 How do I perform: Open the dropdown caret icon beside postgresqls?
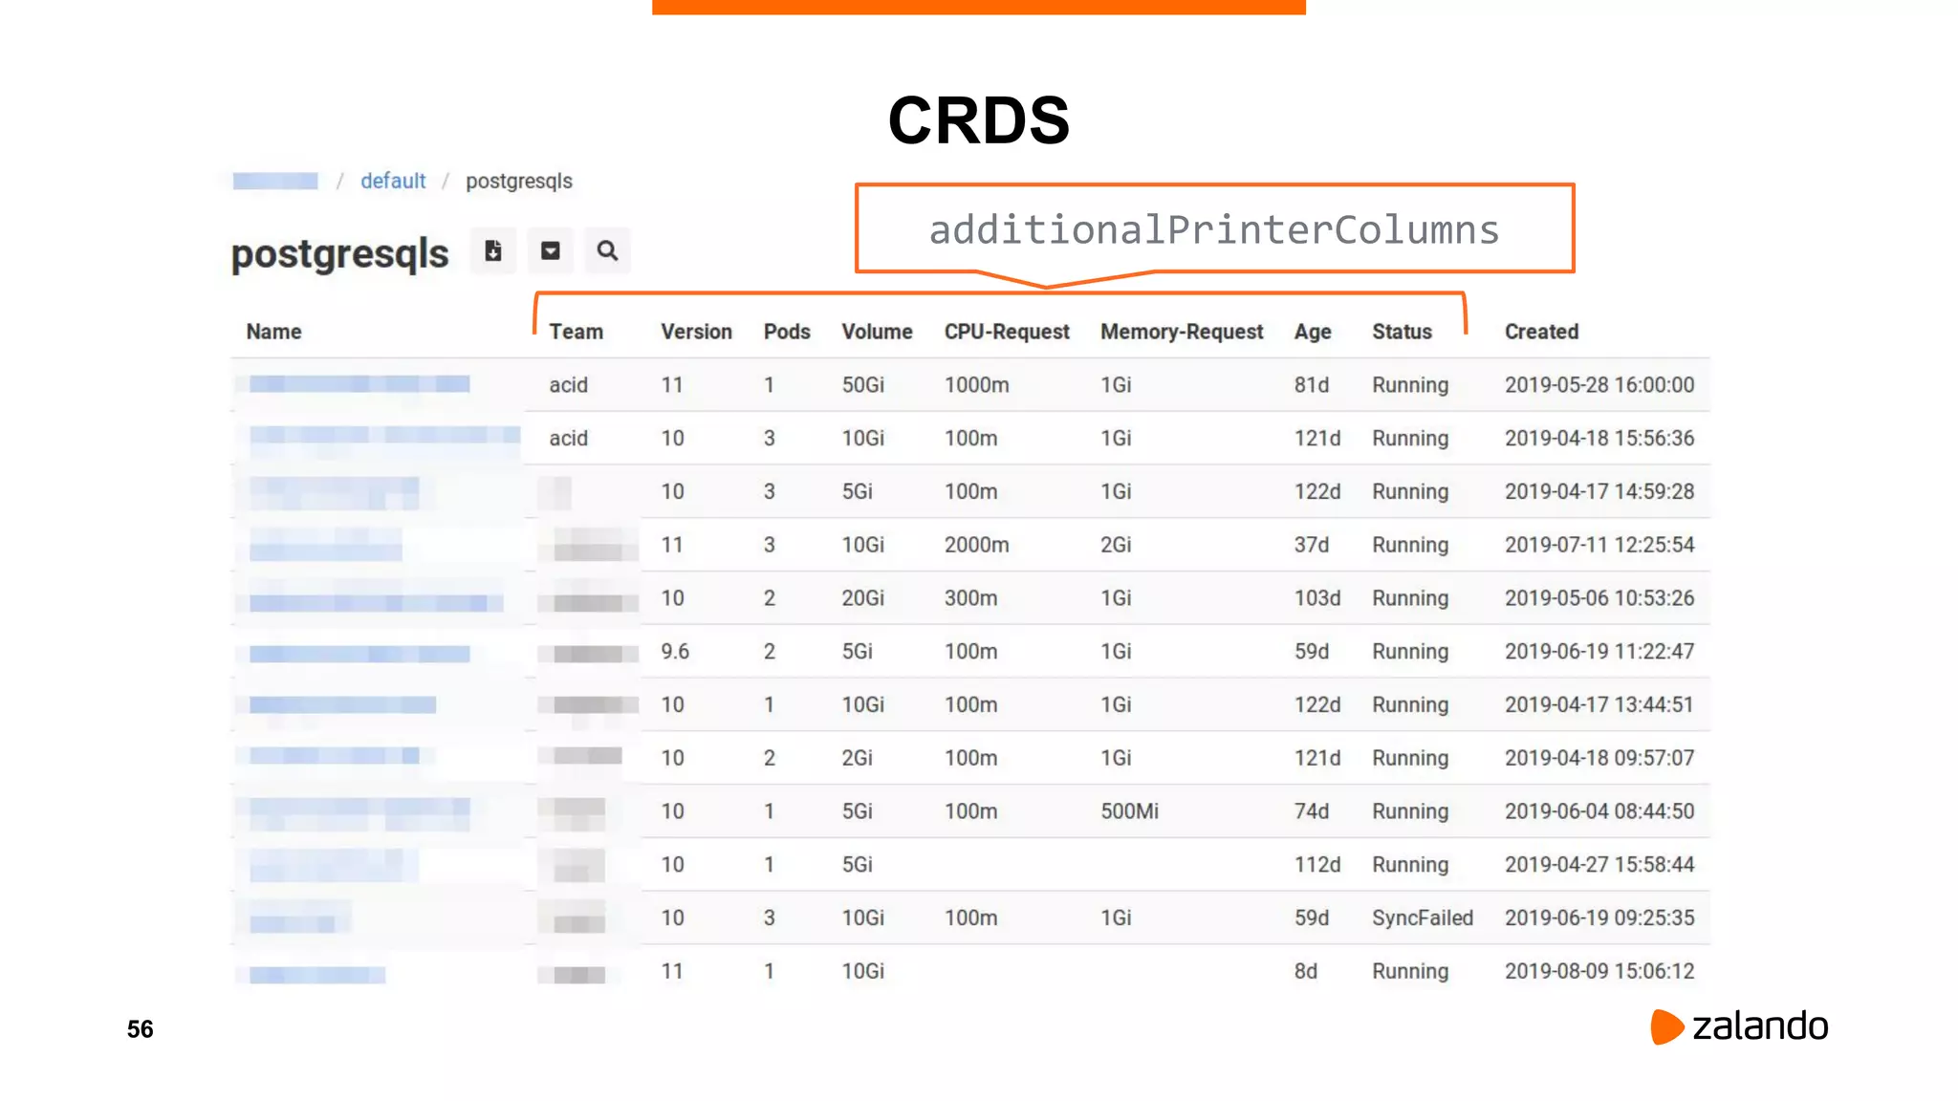click(x=551, y=250)
